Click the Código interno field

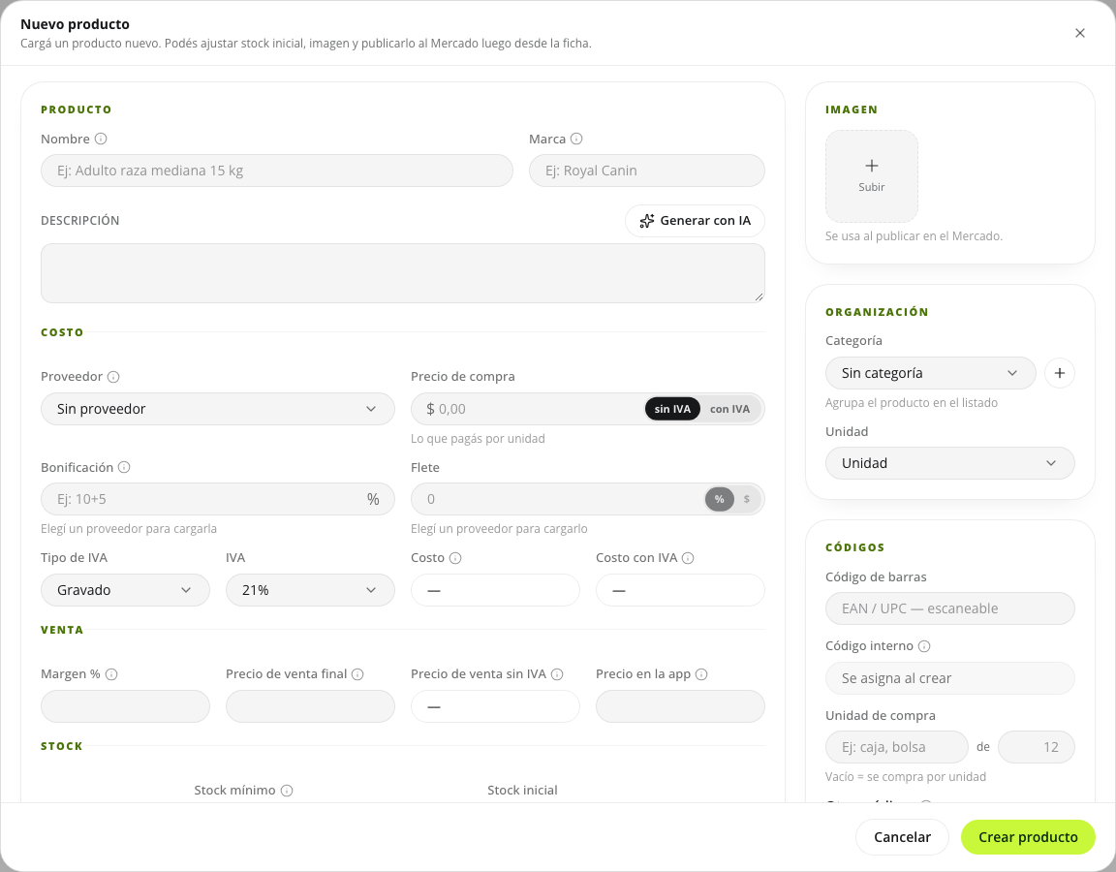949,678
